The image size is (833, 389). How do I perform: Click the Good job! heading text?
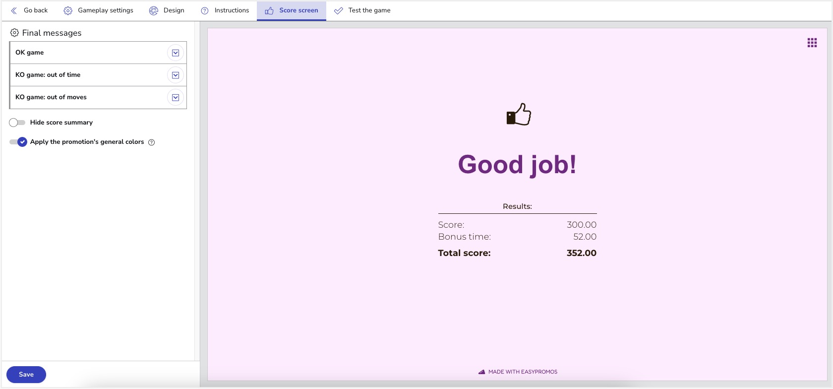[x=517, y=164]
